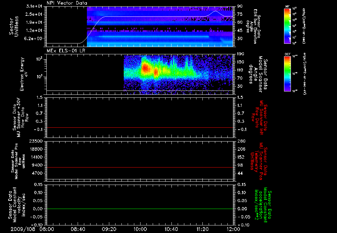This screenshot has width=337, height=233.
Task: Click the 2009/108 date label
Action: (x=23, y=229)
